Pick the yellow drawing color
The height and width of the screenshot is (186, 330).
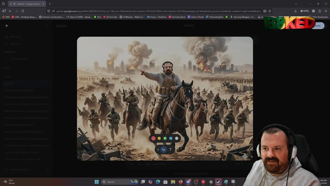click(x=159, y=138)
